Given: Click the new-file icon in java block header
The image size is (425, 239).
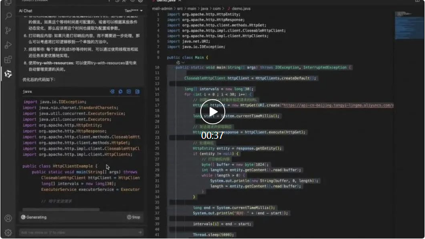Looking at the screenshot, I should tap(129, 91).
